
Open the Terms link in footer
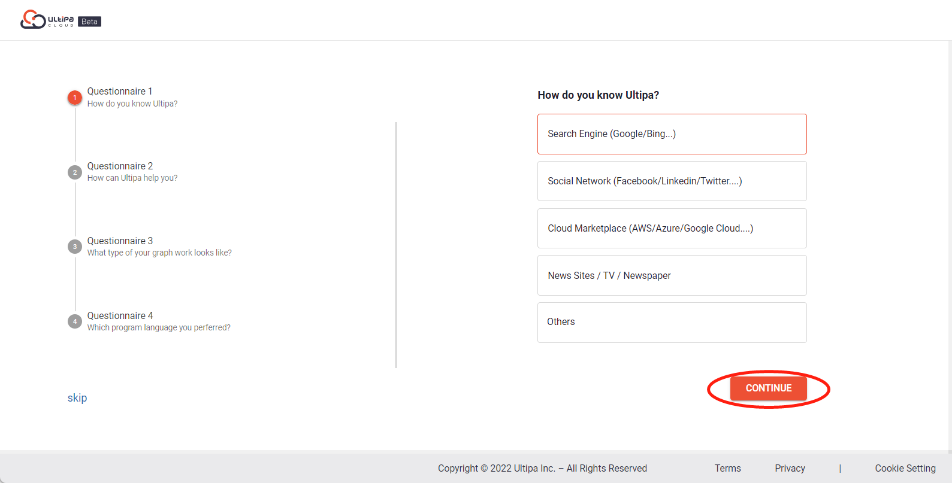pyautogui.click(x=728, y=468)
